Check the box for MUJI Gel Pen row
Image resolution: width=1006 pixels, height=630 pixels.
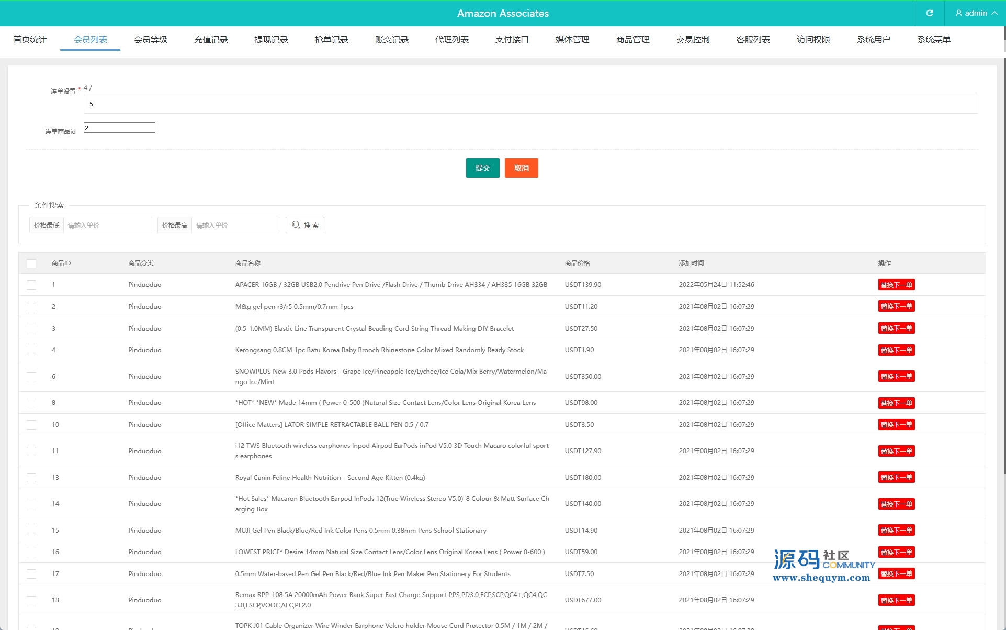(x=31, y=531)
